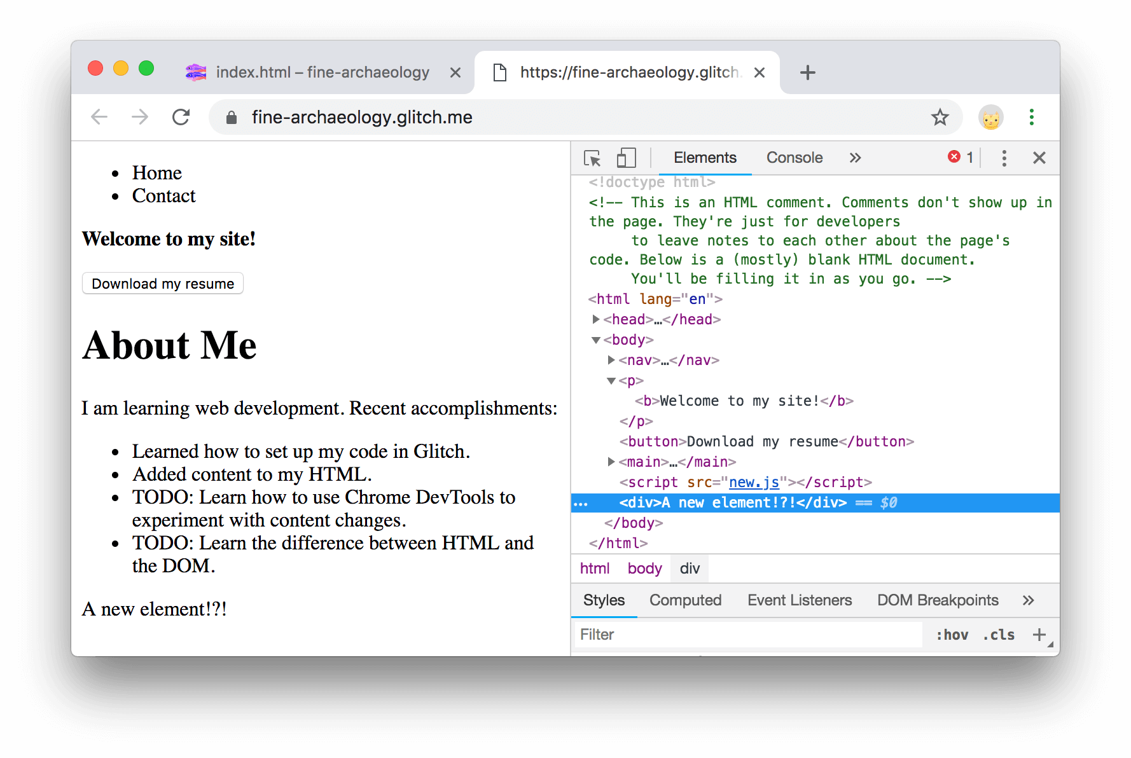Add a new style rule with plus
This screenshot has width=1131, height=758.
(1039, 635)
